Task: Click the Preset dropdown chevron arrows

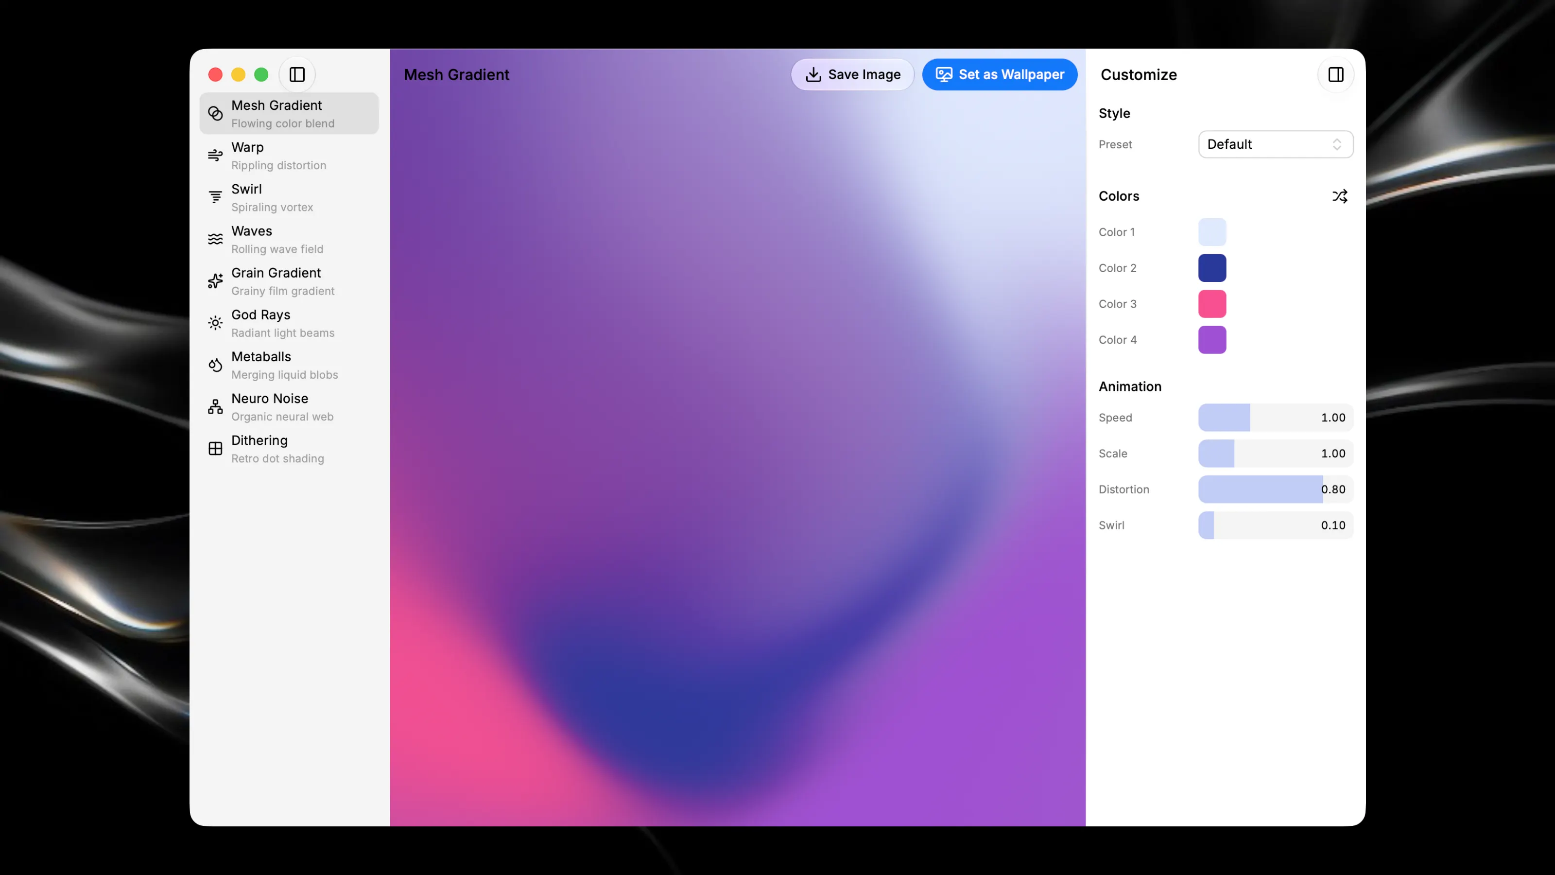Action: [1336, 144]
